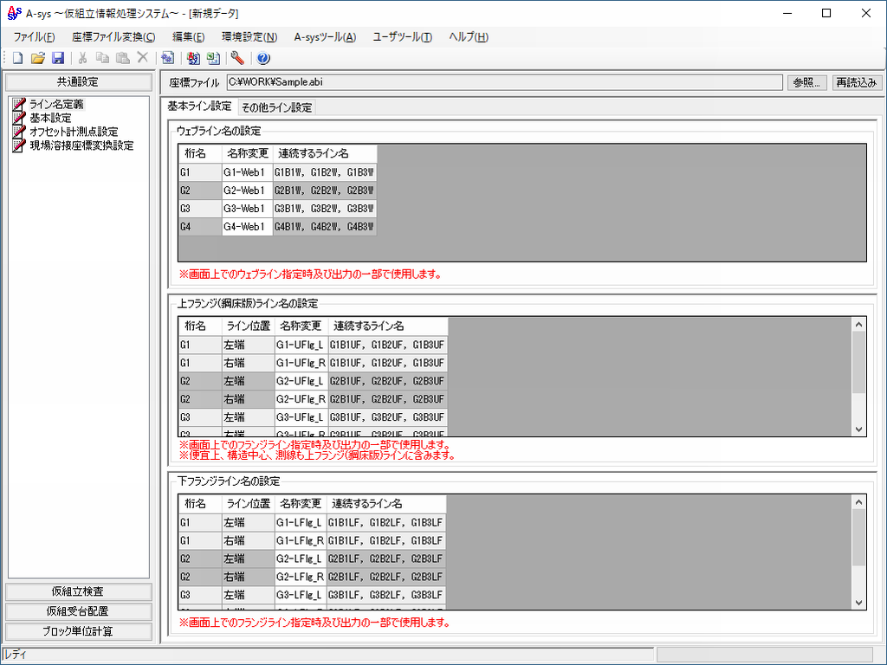The image size is (887, 665).
Task: Select 基本設定 in the left panel
Action: 49,118
